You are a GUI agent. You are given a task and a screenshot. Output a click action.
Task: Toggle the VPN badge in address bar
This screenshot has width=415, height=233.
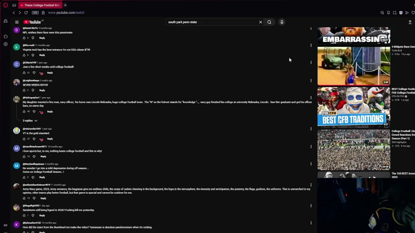click(x=35, y=13)
